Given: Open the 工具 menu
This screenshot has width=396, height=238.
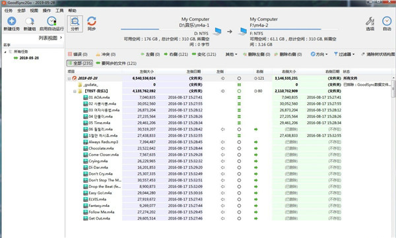Looking at the screenshot, I should 59,11.
